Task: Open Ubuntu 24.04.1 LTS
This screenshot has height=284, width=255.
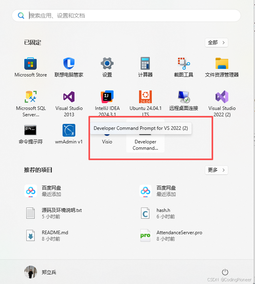Action: (145, 104)
